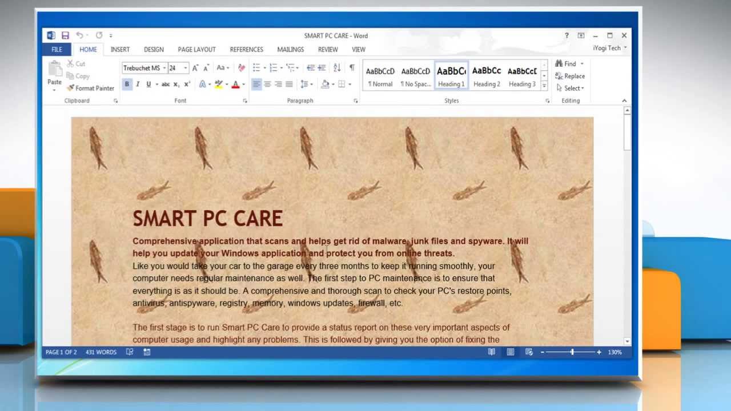731x411 pixels.
Task: Click the Save icon in Quick Access Toolbar
Action: tap(65, 35)
